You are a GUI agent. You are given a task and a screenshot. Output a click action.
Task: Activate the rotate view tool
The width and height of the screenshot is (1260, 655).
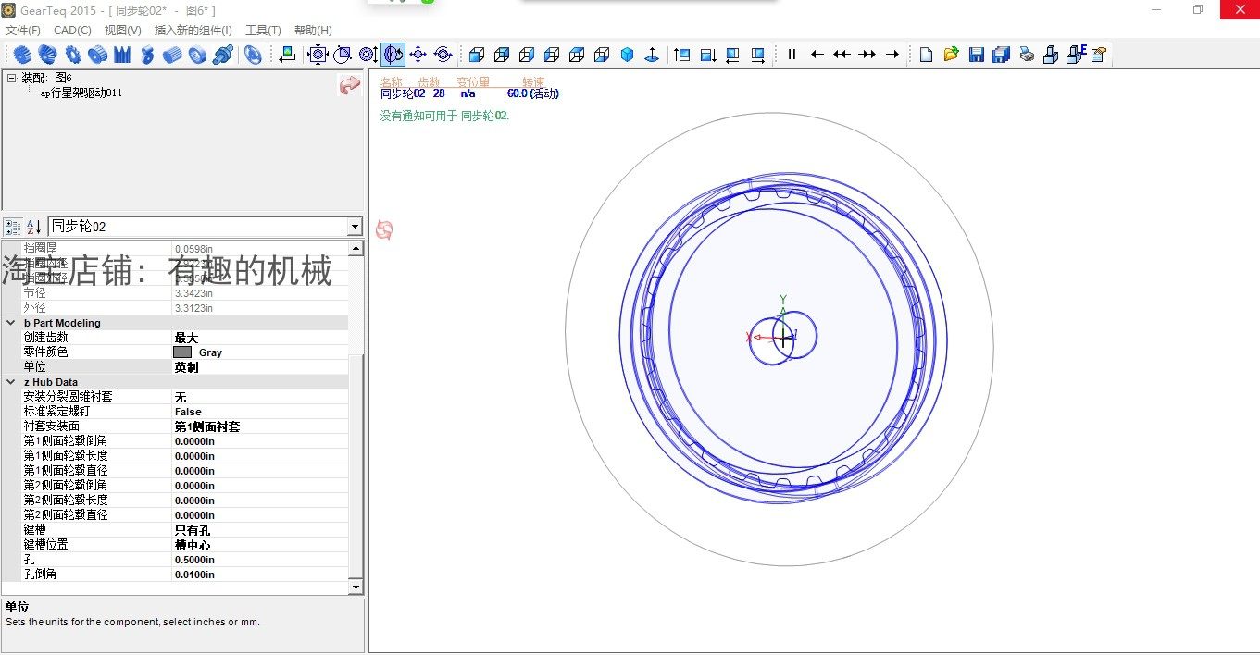pyautogui.click(x=442, y=55)
